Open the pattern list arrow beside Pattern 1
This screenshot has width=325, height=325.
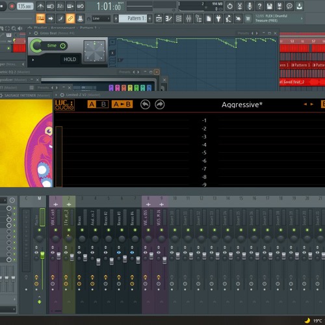pos(116,19)
